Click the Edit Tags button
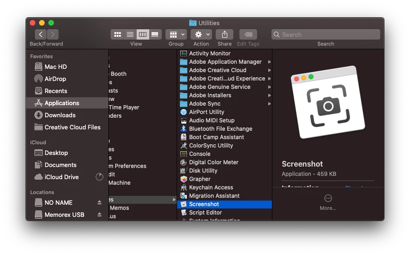The height and width of the screenshot is (255, 410). tap(248, 34)
